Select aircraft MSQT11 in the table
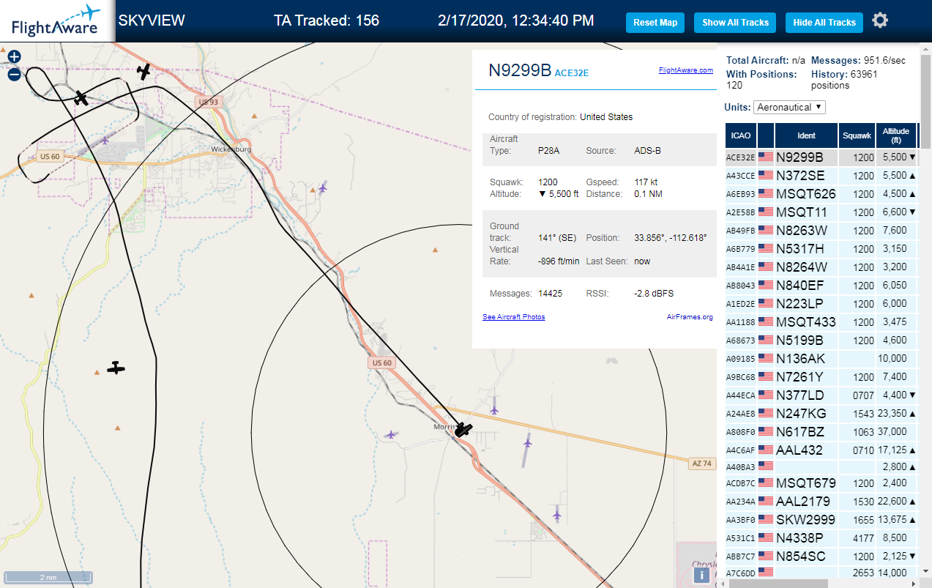The height and width of the screenshot is (588, 932). [x=821, y=212]
